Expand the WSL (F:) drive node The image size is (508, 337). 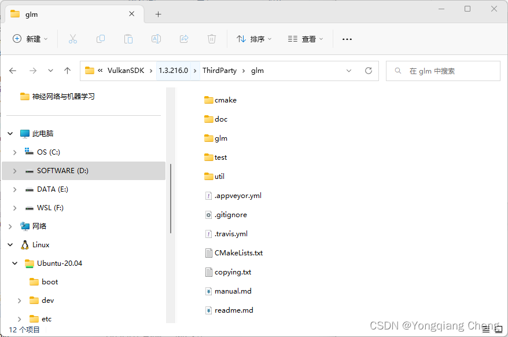(15, 208)
